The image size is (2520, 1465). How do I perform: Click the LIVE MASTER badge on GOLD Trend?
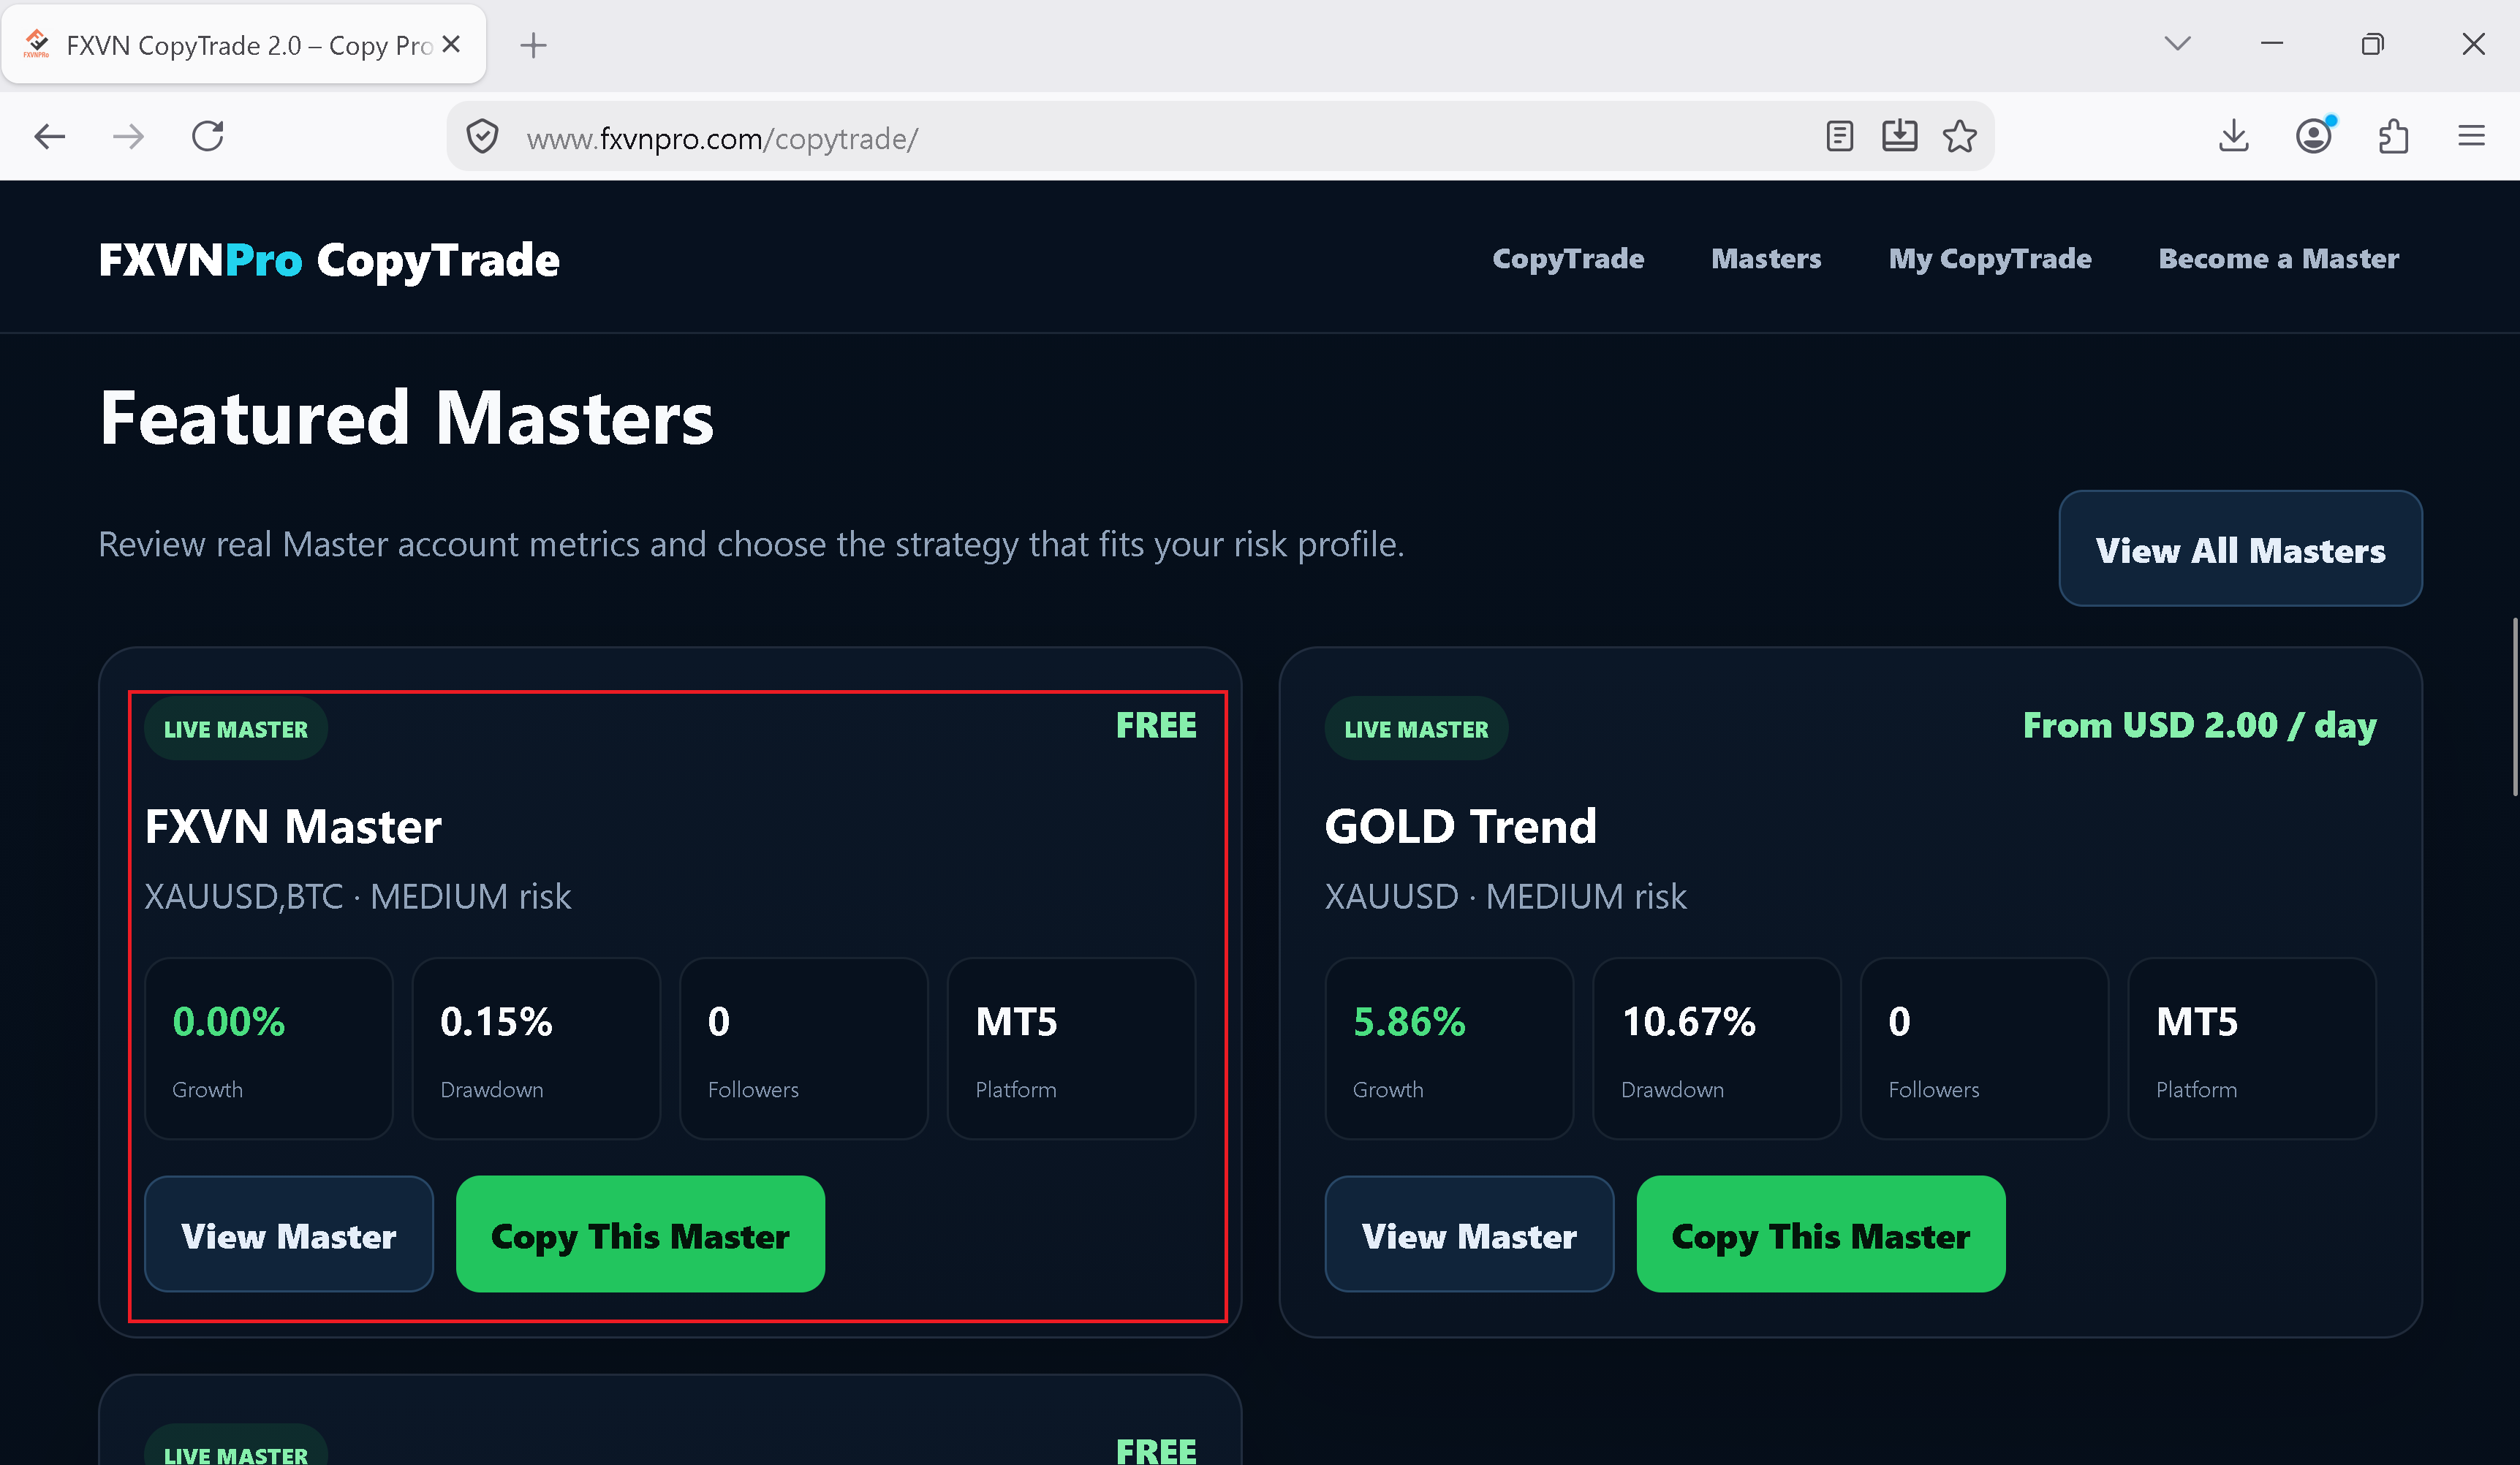pyautogui.click(x=1416, y=728)
